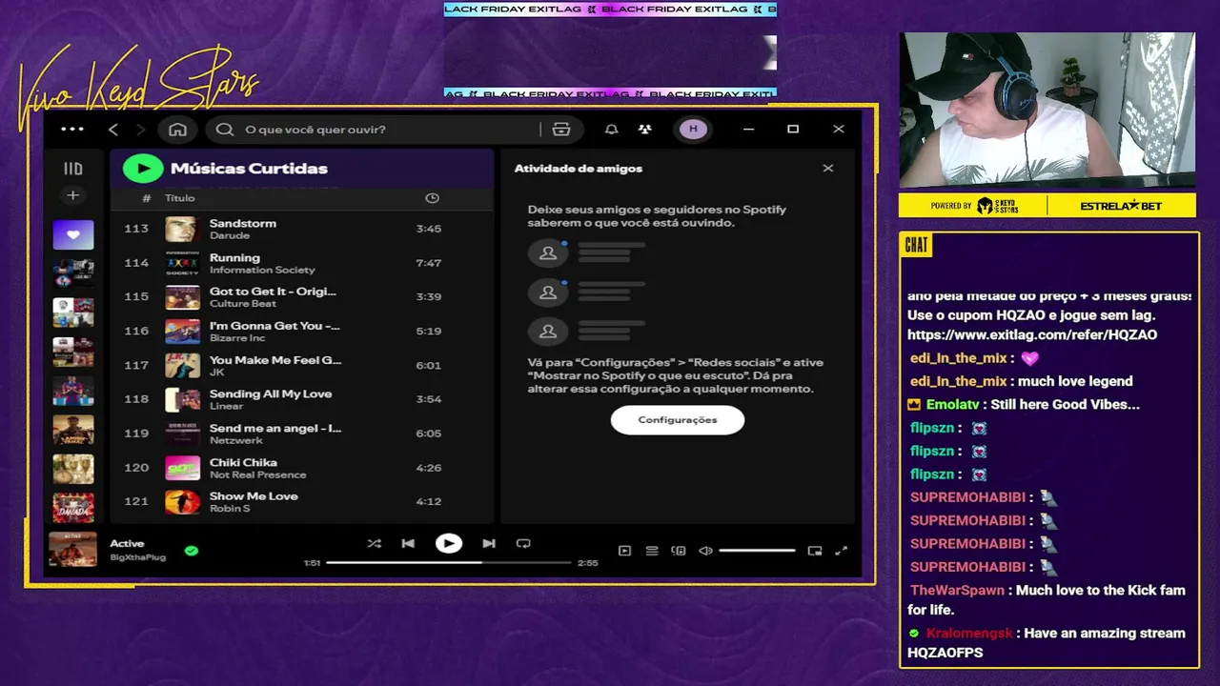Create a playlist with the plus icon
Screen dimensions: 1220x686
72,195
